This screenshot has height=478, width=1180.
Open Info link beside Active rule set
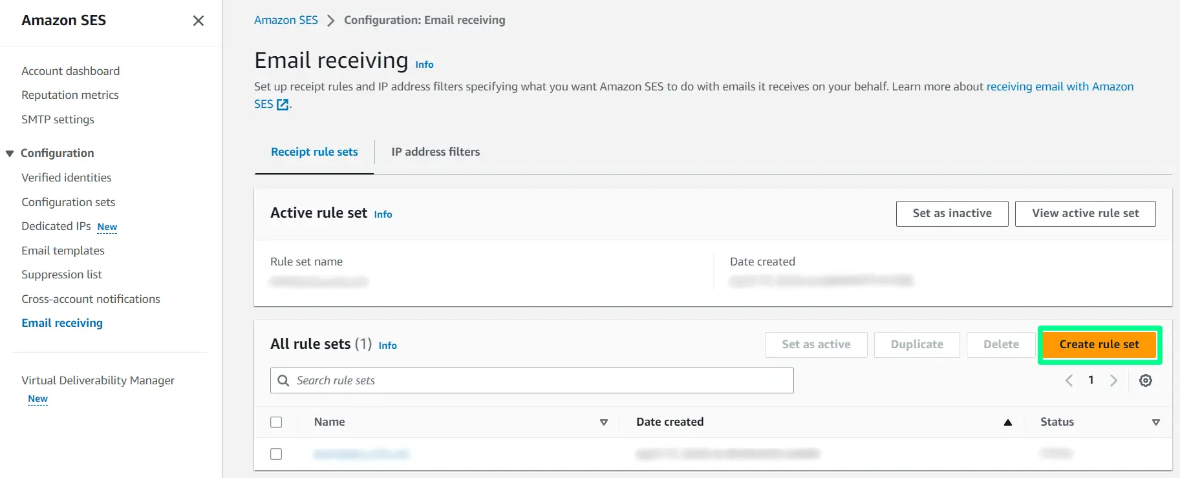pyautogui.click(x=383, y=214)
